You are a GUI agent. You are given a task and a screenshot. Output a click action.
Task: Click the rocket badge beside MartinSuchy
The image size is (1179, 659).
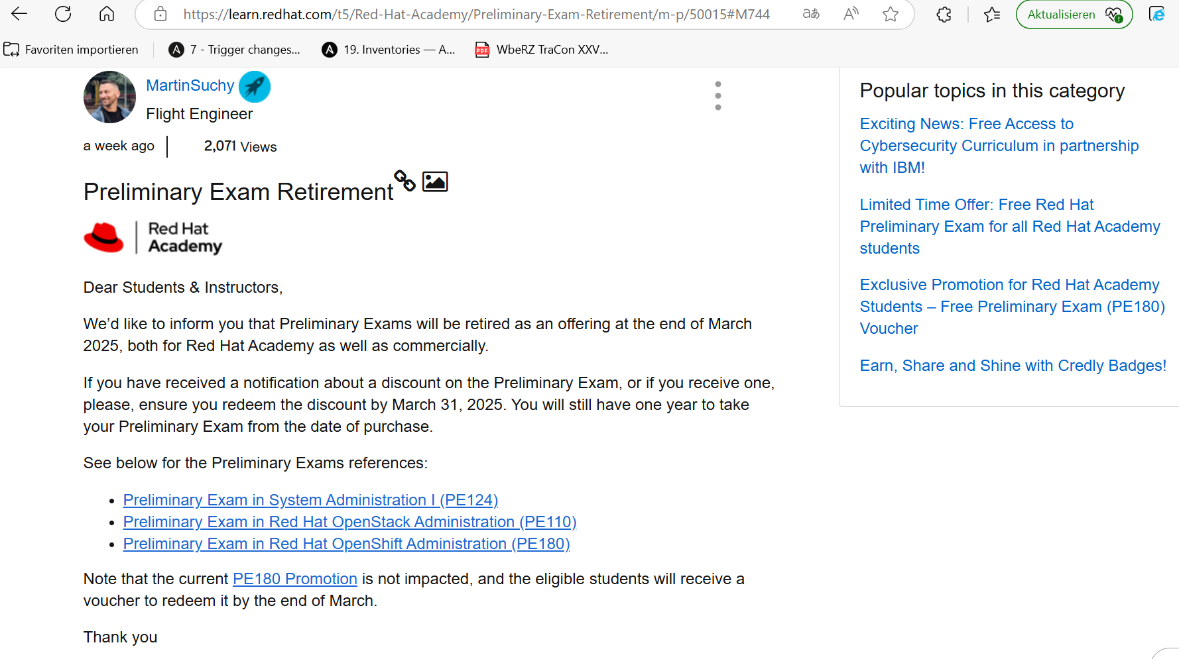[255, 86]
